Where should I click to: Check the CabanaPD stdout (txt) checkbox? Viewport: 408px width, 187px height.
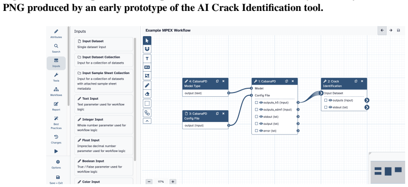[257, 117]
